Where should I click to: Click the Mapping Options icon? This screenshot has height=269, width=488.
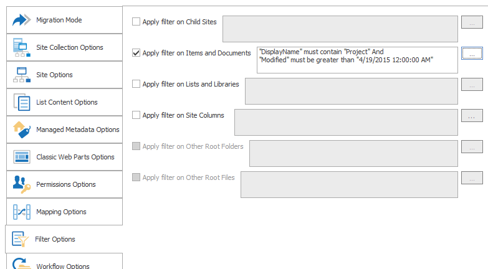pyautogui.click(x=22, y=212)
